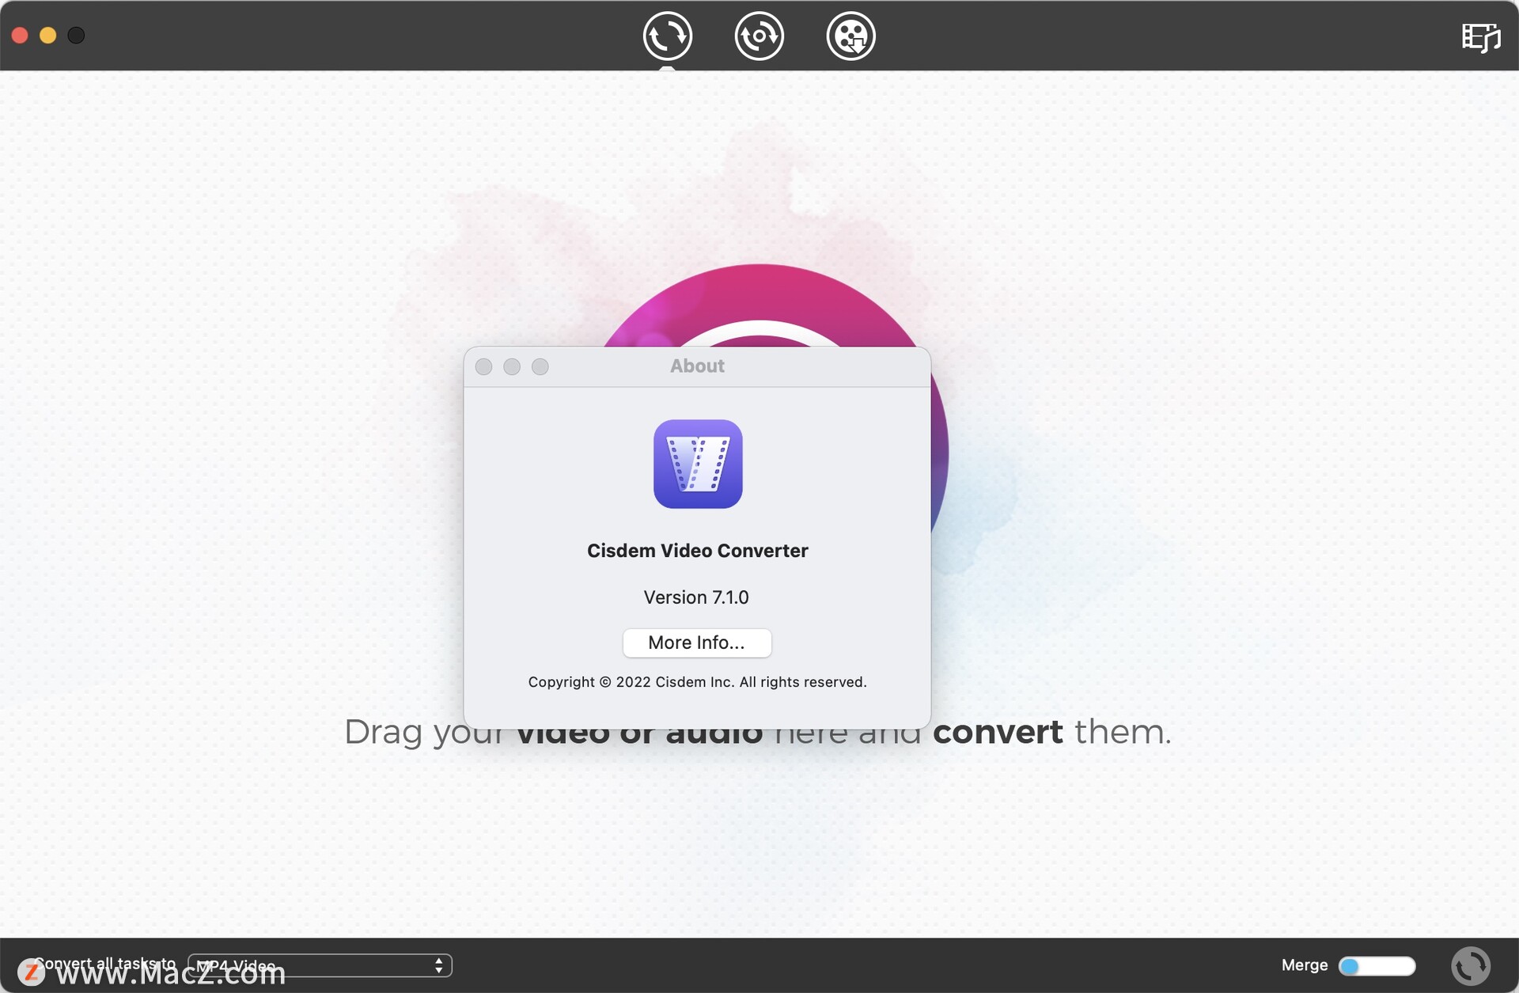Viewport: 1519px width, 993px height.
Task: Minimize the main converter window
Action: [x=48, y=35]
